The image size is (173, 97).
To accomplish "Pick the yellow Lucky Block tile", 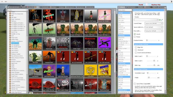I will pyautogui.click(x=91, y=71).
